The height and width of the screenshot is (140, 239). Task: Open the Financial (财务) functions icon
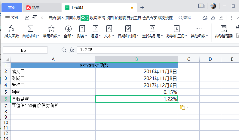click(x=82, y=29)
